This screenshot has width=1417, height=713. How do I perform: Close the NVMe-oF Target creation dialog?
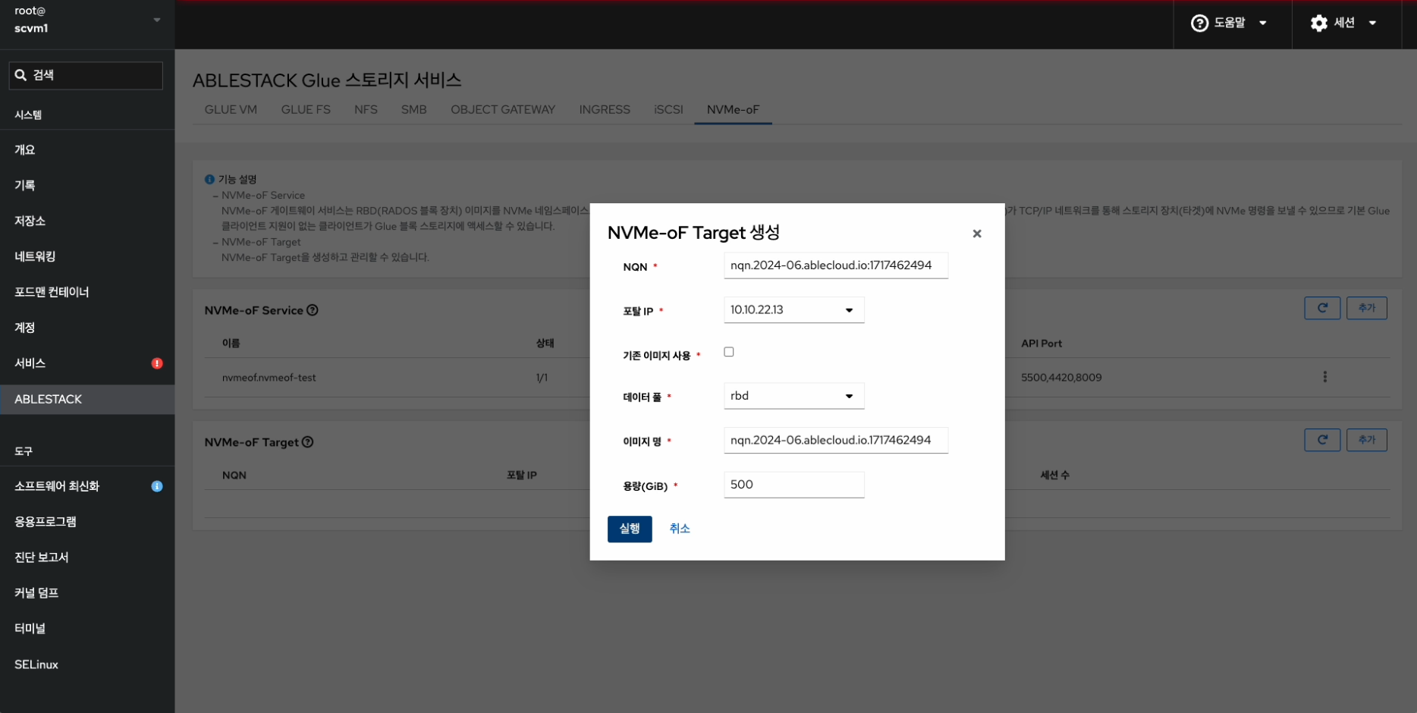[x=976, y=234]
